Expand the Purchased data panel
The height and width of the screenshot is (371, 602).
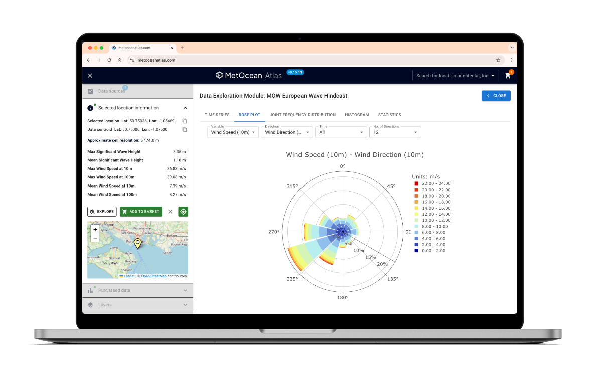coord(185,290)
